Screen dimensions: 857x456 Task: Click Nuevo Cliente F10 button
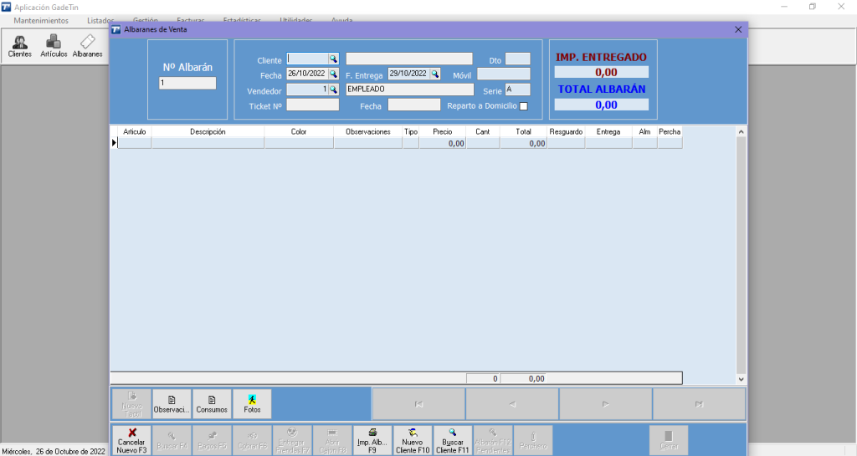[413, 440]
